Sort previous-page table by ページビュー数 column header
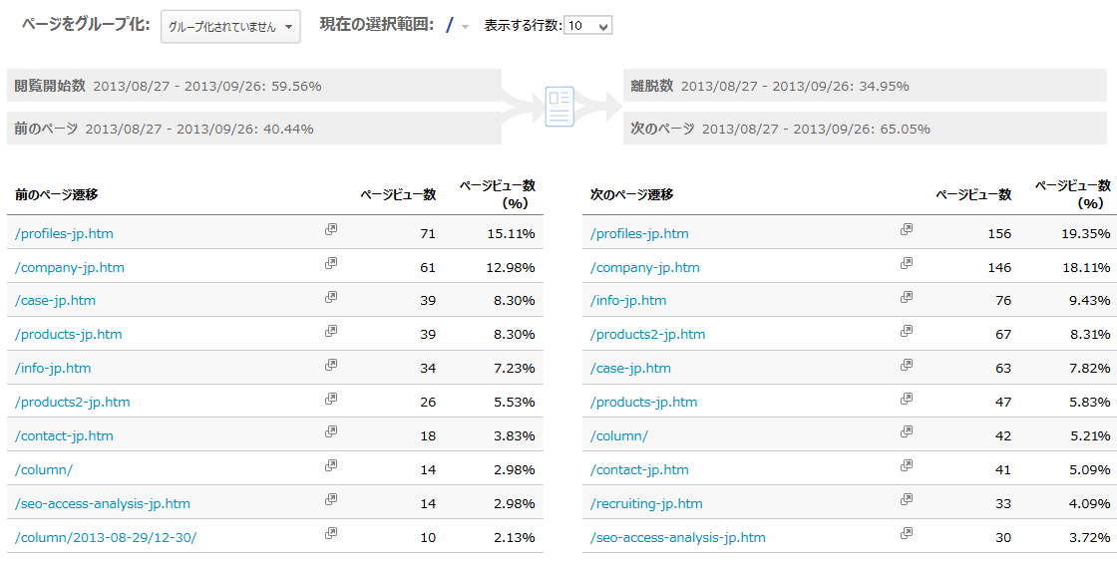The height and width of the screenshot is (563, 1117). point(397,194)
